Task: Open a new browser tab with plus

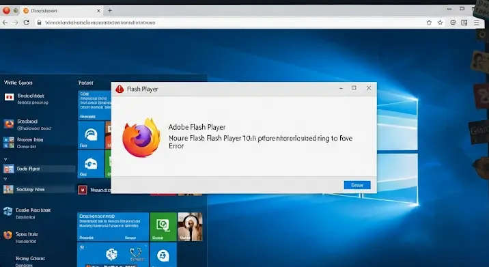Action: coord(110,11)
